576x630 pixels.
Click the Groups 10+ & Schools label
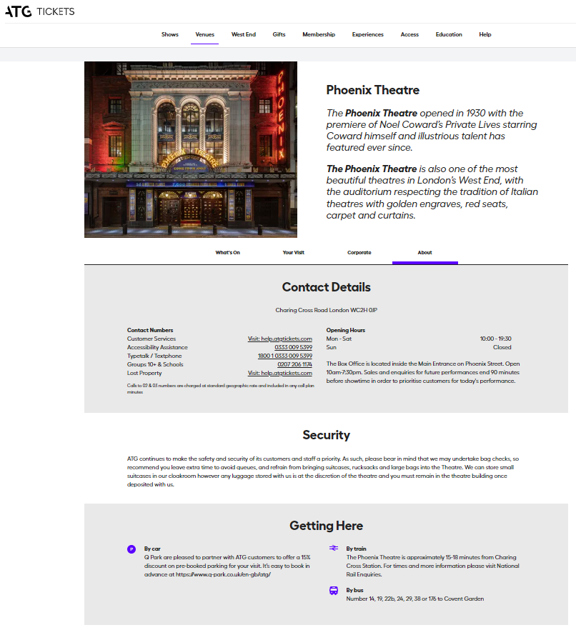155,364
